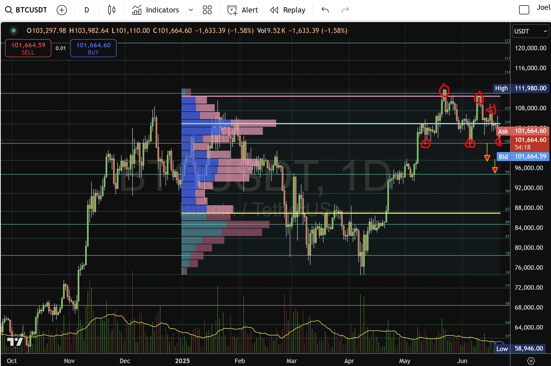
Task: Open the USDT currency dropdown
Action: tap(531, 31)
